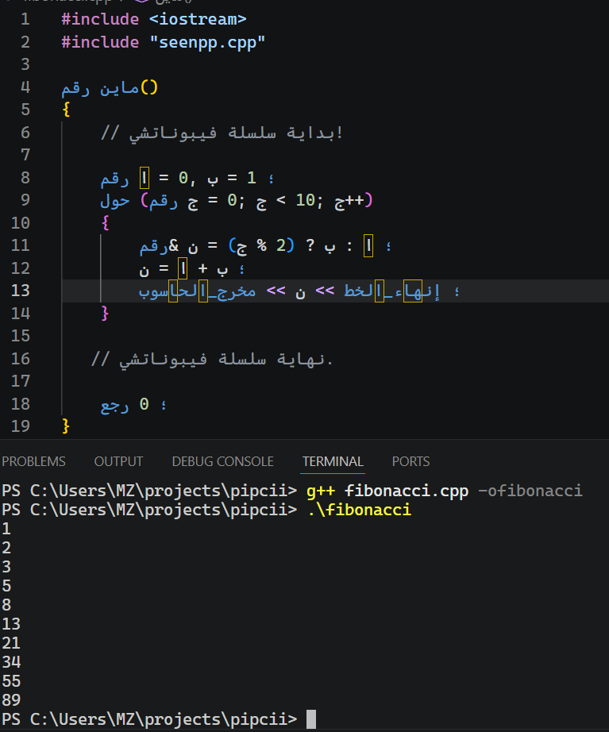Click the closing brace on line 19
The image size is (609, 732).
click(x=66, y=426)
